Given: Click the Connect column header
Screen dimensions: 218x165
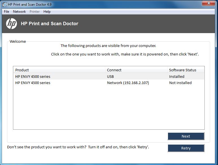Looking at the screenshot, I should (x=136, y=70).
